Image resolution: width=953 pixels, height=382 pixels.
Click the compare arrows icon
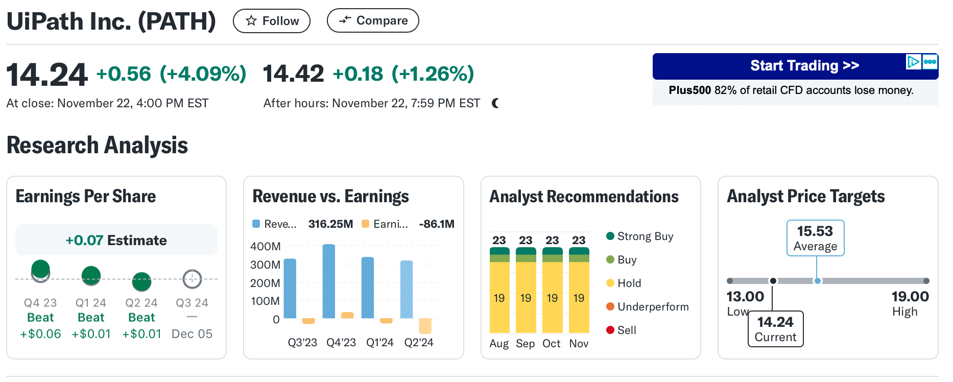pyautogui.click(x=345, y=20)
